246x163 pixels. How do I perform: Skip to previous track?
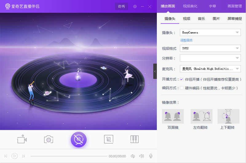(6, 156)
